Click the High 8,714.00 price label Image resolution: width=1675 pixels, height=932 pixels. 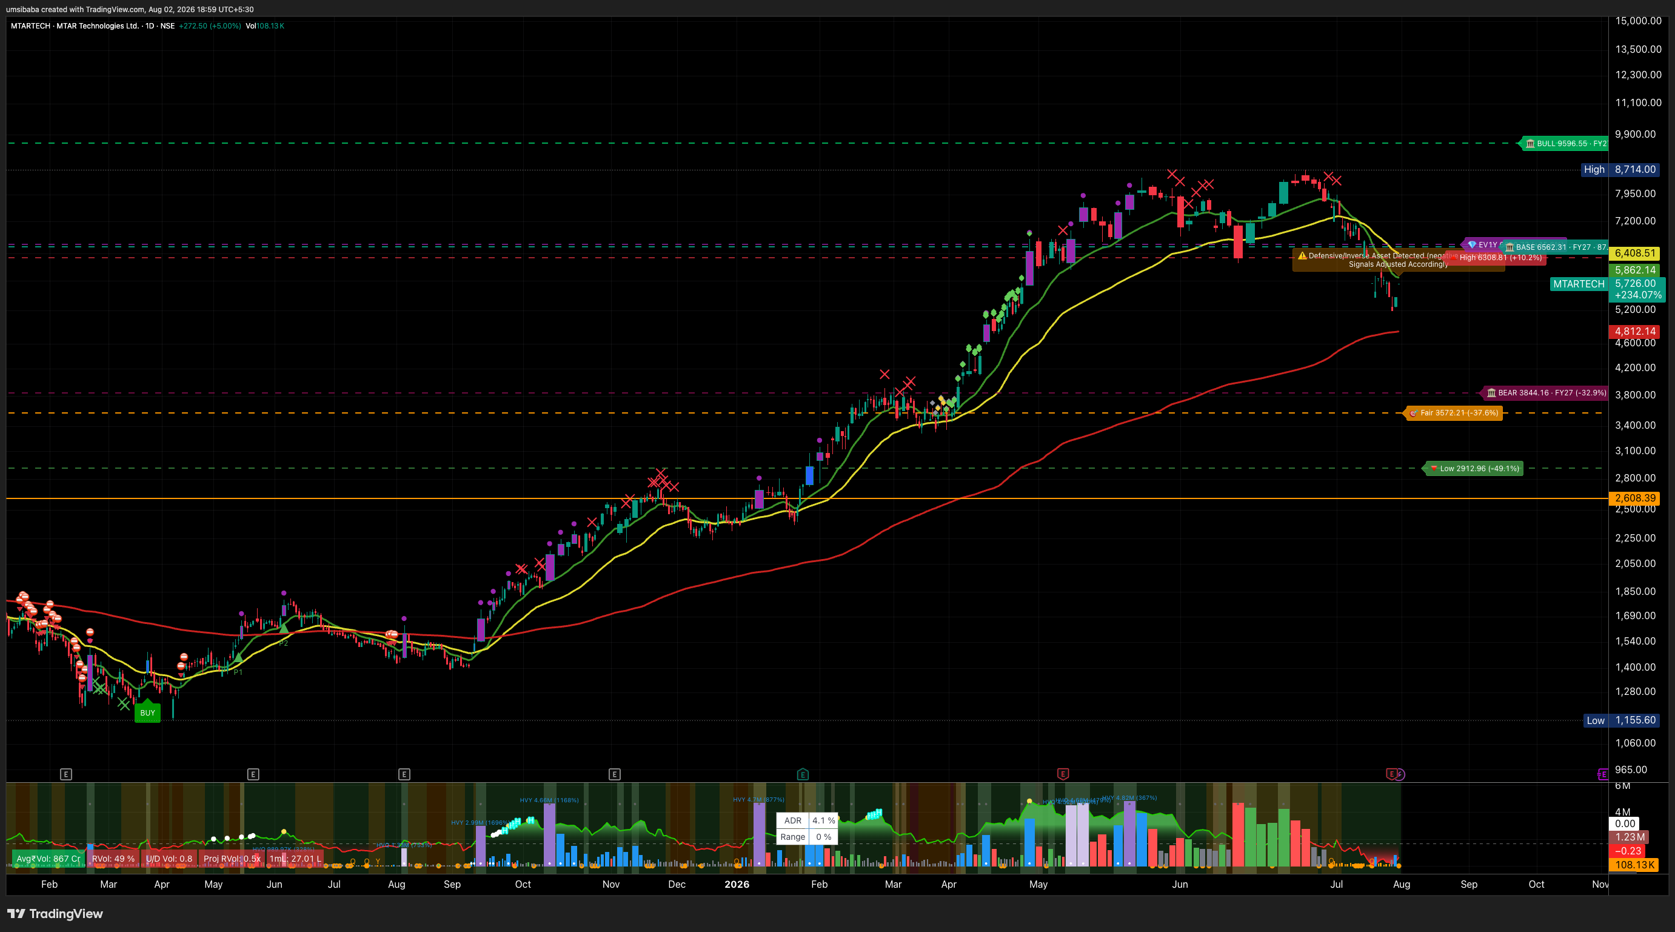(1619, 169)
